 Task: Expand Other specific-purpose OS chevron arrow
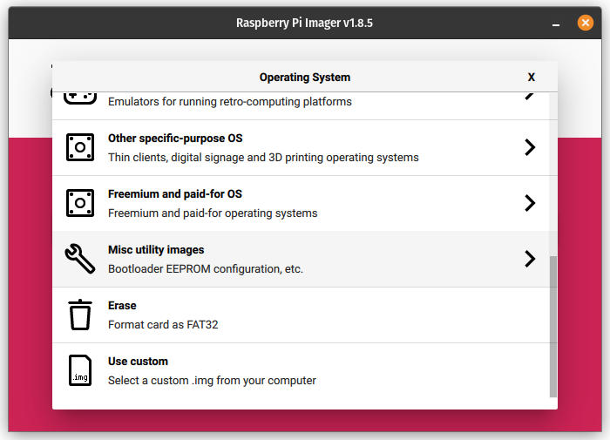[x=530, y=147]
